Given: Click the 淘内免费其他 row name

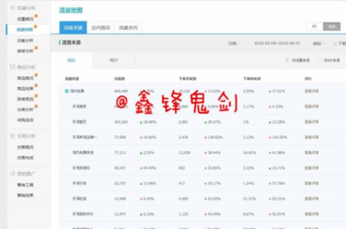Looking at the screenshot, I should (83, 153).
